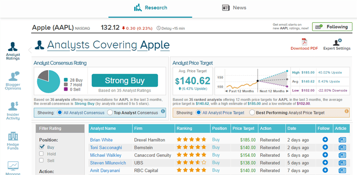
Task: Click the Canaccord Genuity firm cell
Action: 153,155
